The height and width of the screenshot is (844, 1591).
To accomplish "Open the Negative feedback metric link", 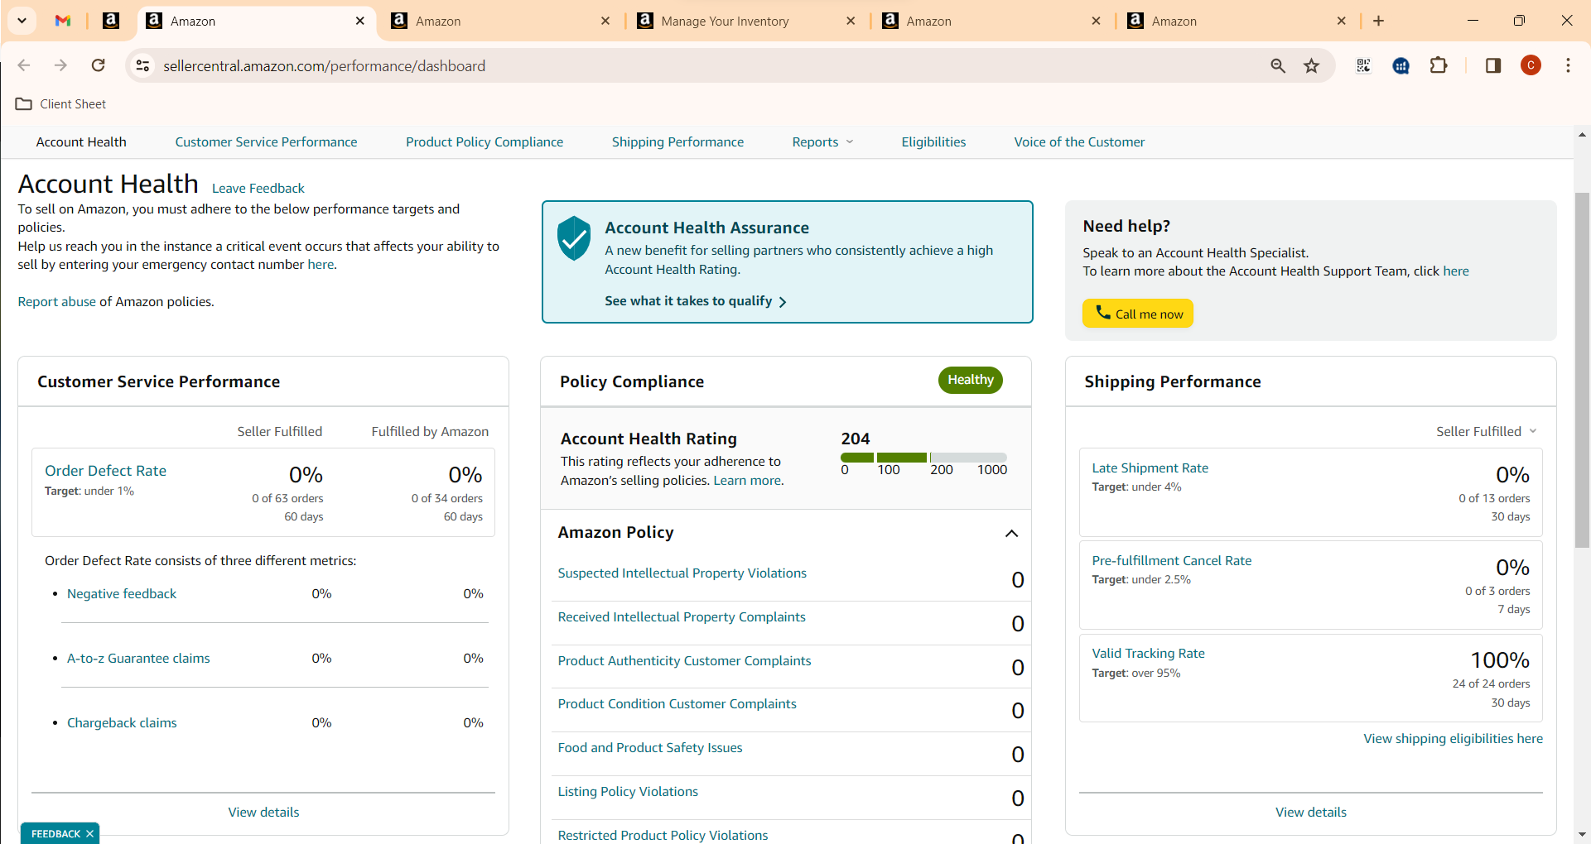I will (122, 594).
